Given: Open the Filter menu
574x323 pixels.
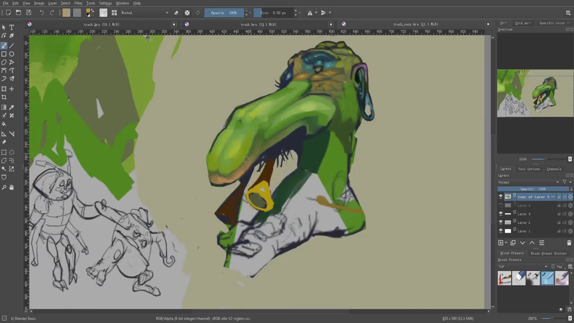Looking at the screenshot, I should point(78,3).
